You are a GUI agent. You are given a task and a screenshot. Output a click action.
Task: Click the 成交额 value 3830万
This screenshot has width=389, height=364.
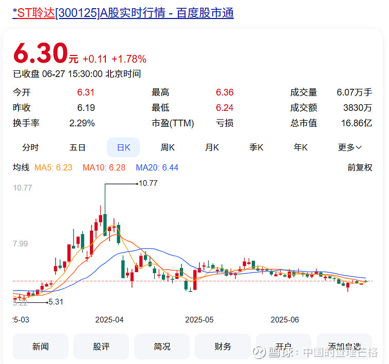(x=358, y=108)
